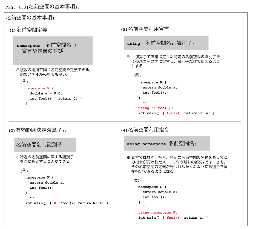Image resolution: width=253 pixels, height=229 pixels.
Task: Click heading '(4) 名前空間利用指令'
Action: click(145, 130)
